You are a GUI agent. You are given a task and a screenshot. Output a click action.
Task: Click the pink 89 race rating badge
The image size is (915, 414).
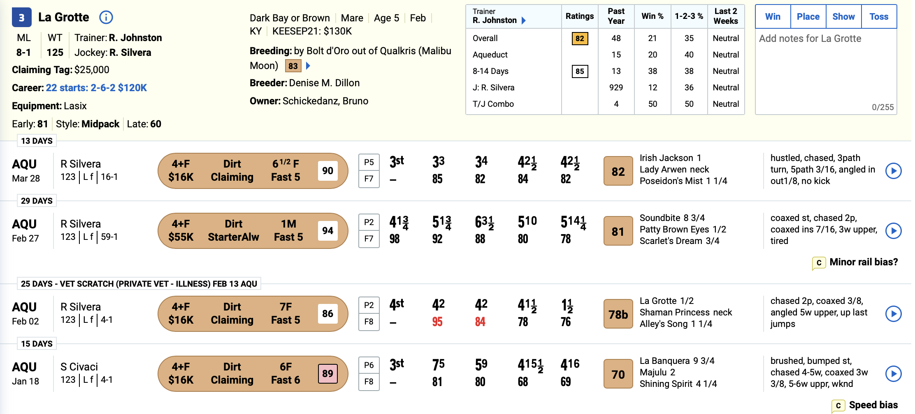click(x=327, y=374)
